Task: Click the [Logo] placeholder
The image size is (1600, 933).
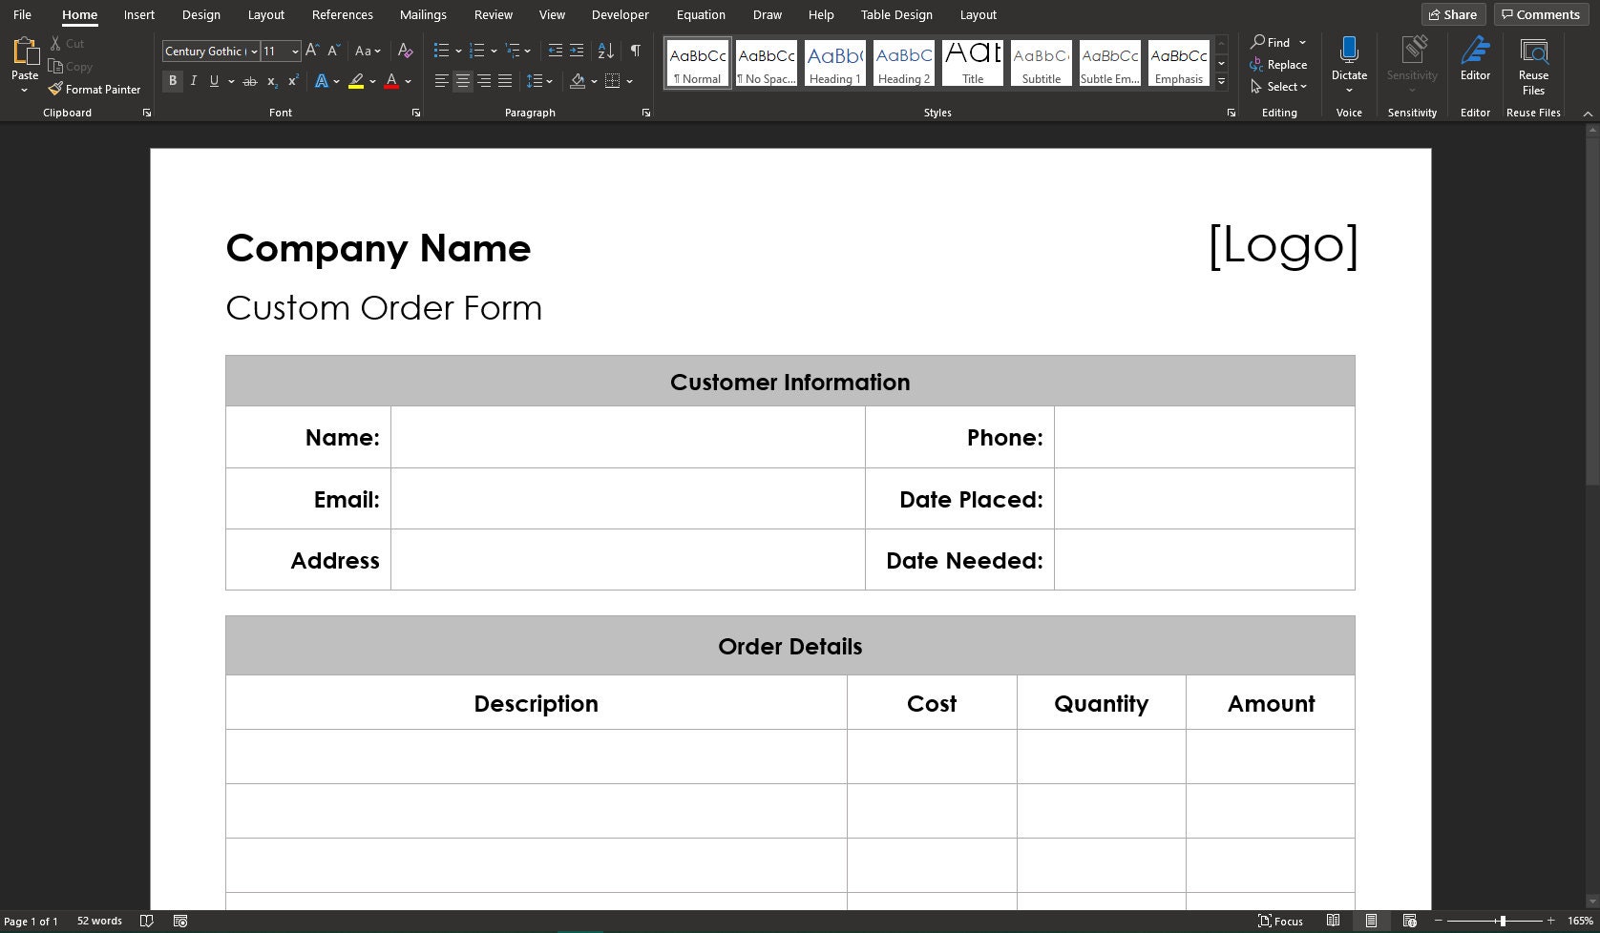Action: pos(1282,245)
